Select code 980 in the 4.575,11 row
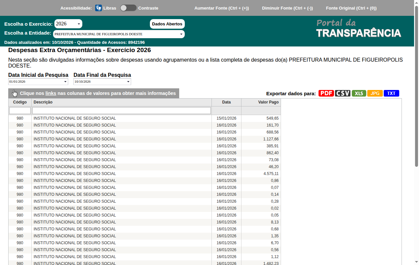The image size is (419, 265). tap(20, 174)
